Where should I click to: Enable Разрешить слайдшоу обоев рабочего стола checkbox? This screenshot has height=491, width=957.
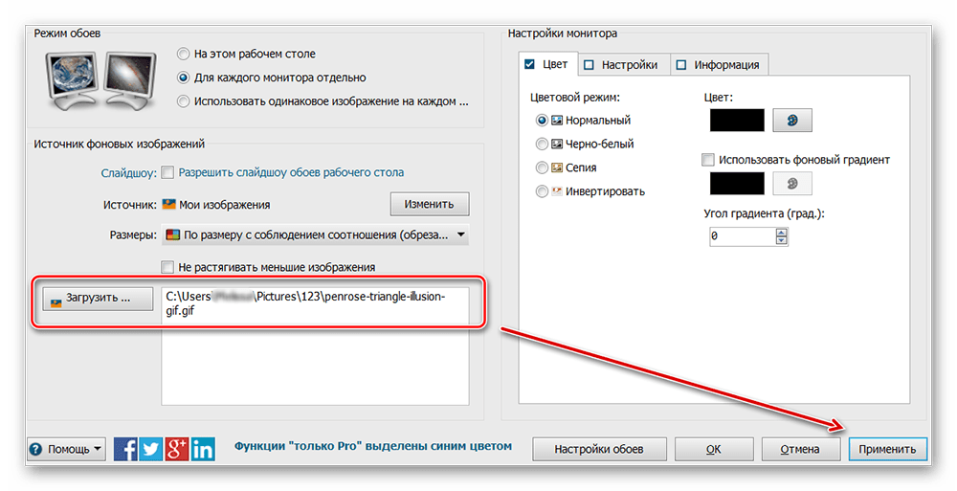pos(167,173)
